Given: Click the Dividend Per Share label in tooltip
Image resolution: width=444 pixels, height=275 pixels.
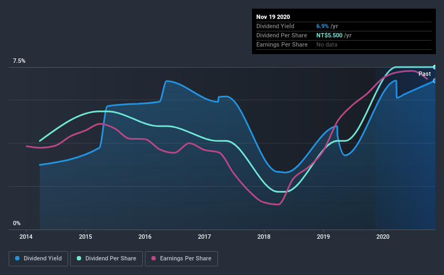Looking at the screenshot, I should point(281,35).
